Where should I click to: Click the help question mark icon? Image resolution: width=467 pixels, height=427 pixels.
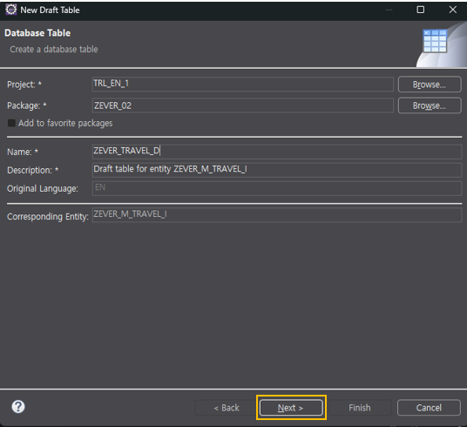click(18, 407)
